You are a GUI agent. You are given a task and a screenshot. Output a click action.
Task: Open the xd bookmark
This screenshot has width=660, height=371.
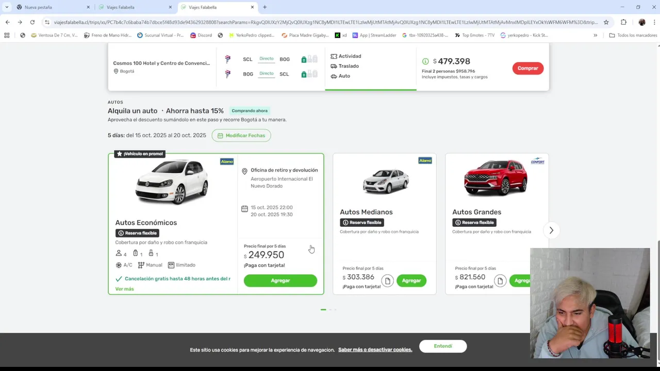click(x=341, y=35)
